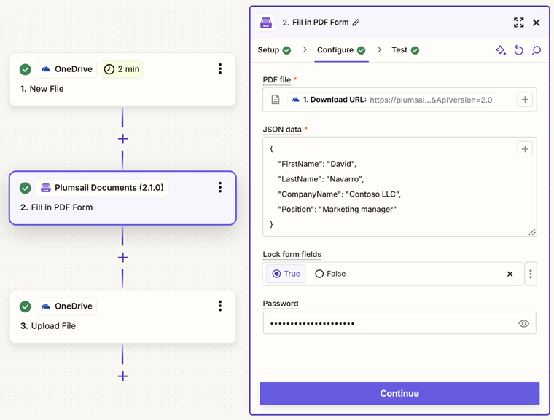Click green check on step 1 card
The height and width of the screenshot is (420, 554).
25,69
